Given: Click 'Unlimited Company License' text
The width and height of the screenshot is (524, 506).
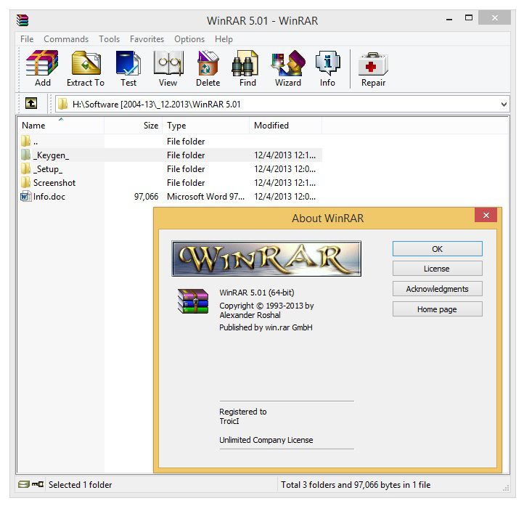Looking at the screenshot, I should click(266, 440).
